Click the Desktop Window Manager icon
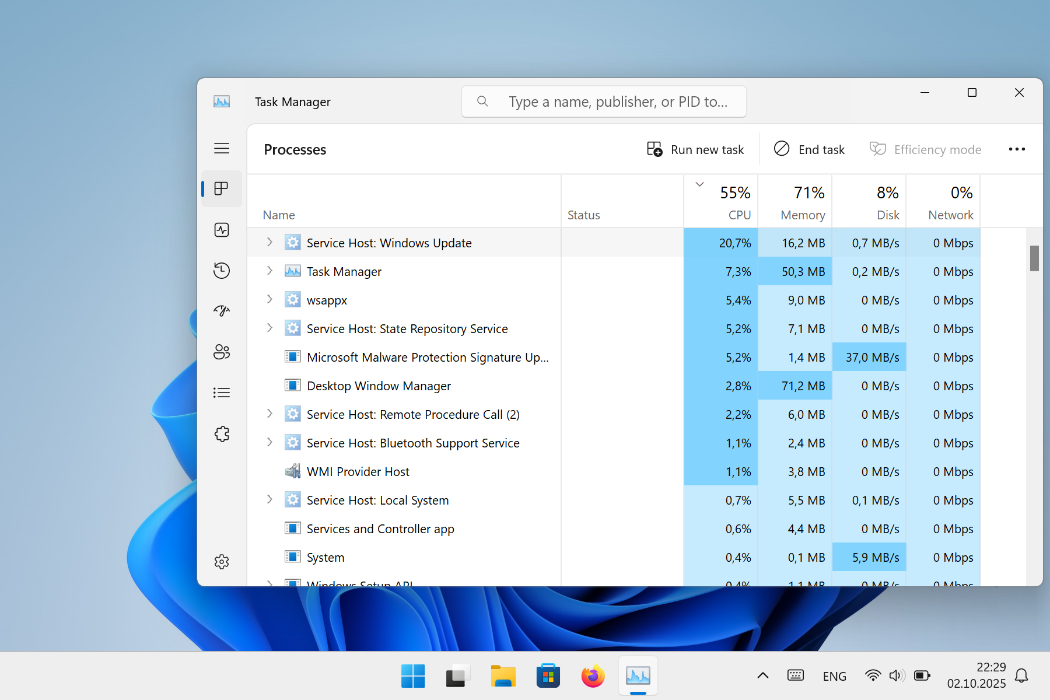The width and height of the screenshot is (1050, 700). [293, 385]
